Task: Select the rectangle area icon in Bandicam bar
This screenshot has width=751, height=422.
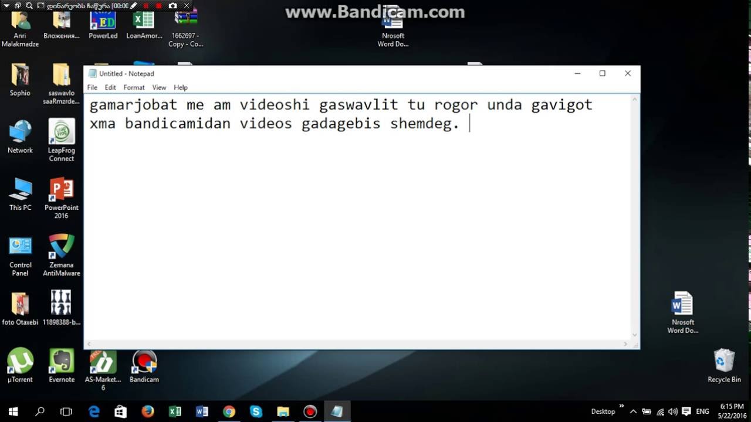Action: click(x=40, y=5)
